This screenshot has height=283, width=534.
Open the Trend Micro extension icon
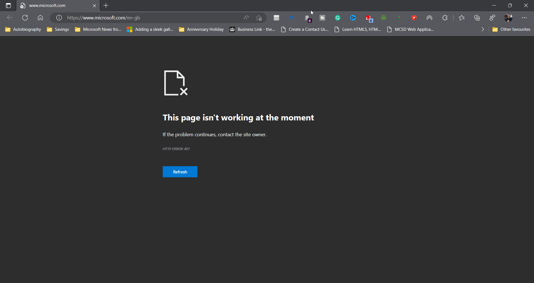coord(369,18)
